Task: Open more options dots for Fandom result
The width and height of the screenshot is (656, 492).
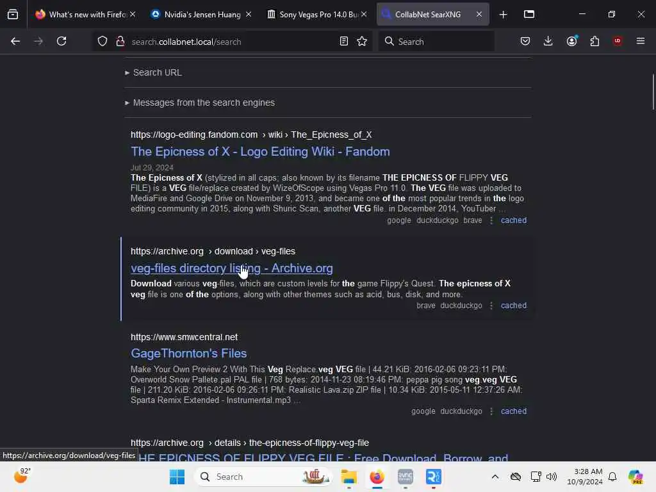Action: pyautogui.click(x=491, y=220)
